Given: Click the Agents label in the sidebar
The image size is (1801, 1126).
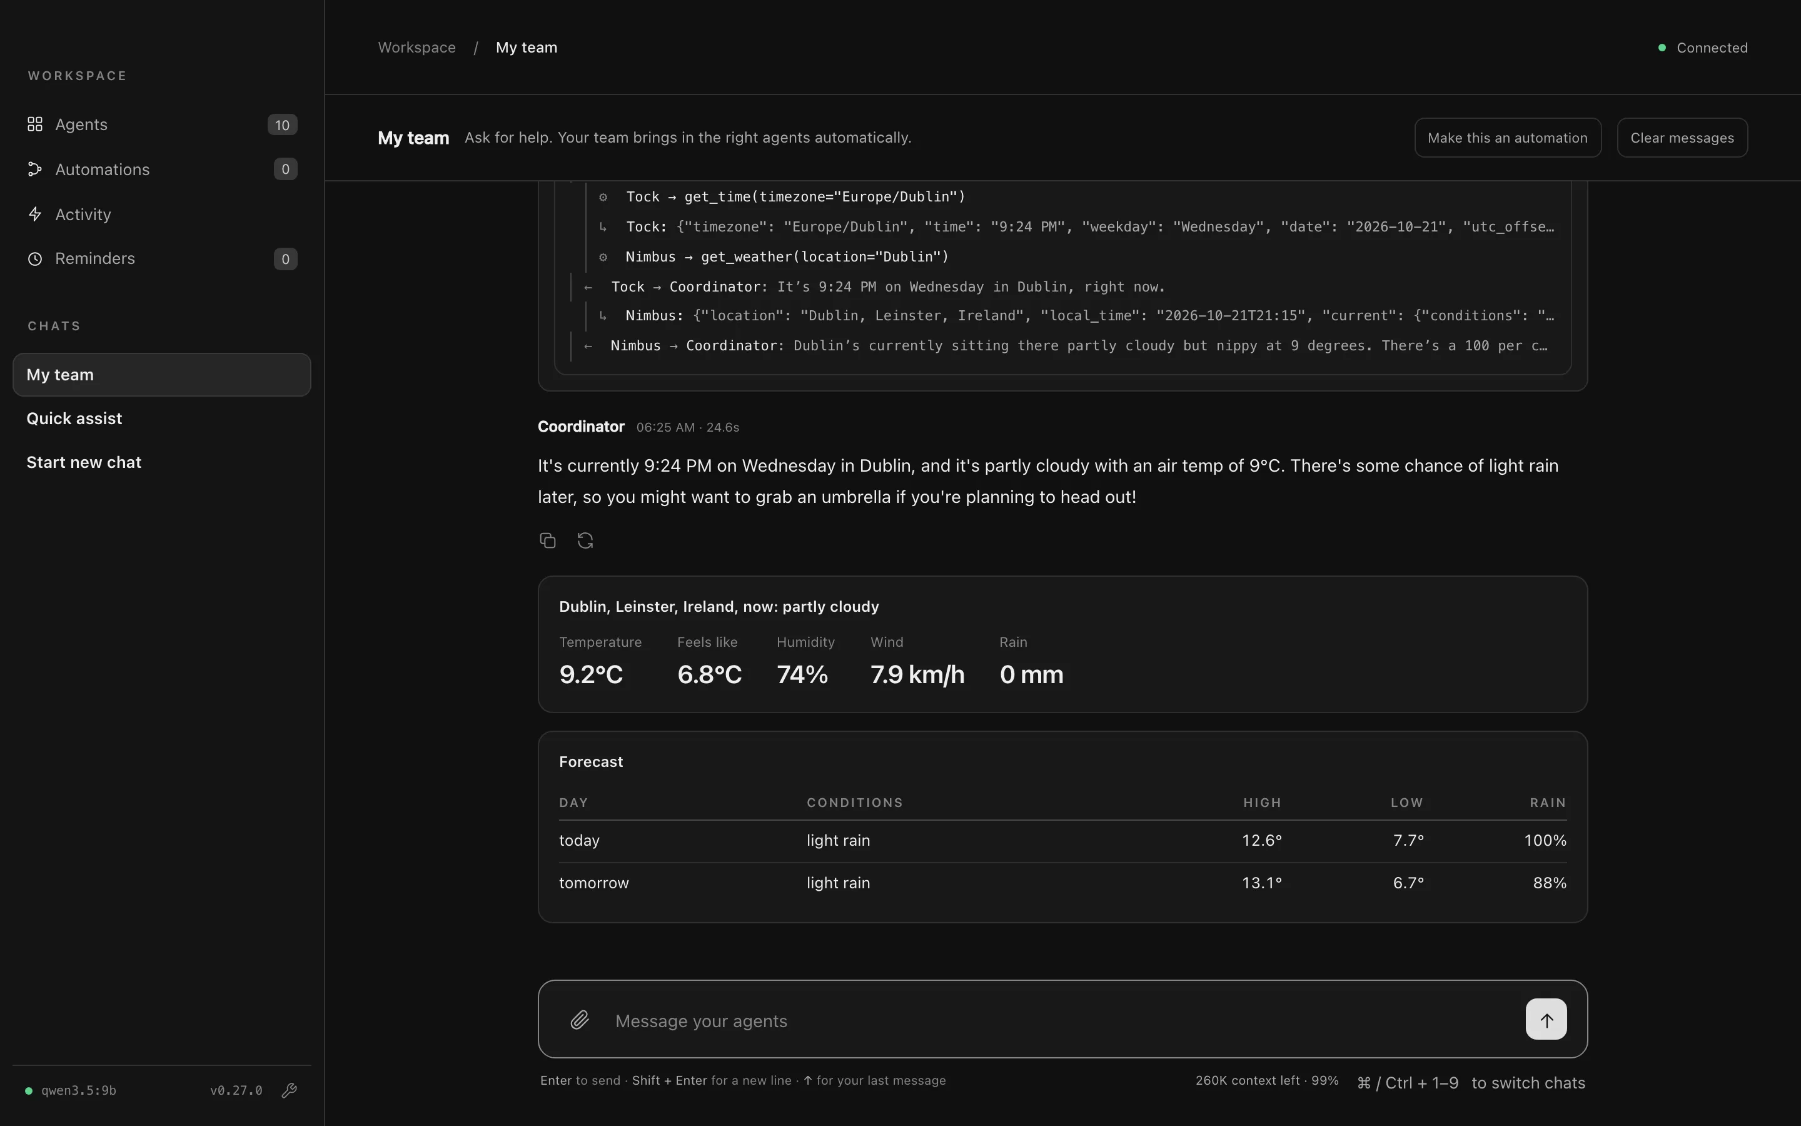Looking at the screenshot, I should 81,124.
